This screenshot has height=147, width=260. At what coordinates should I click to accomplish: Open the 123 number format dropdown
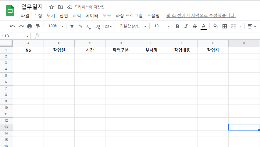pos(107,26)
